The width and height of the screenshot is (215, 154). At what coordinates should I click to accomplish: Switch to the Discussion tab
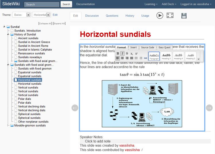pos(92,16)
